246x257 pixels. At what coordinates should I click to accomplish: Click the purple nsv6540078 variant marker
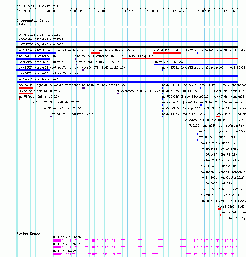click(x=83, y=70)
